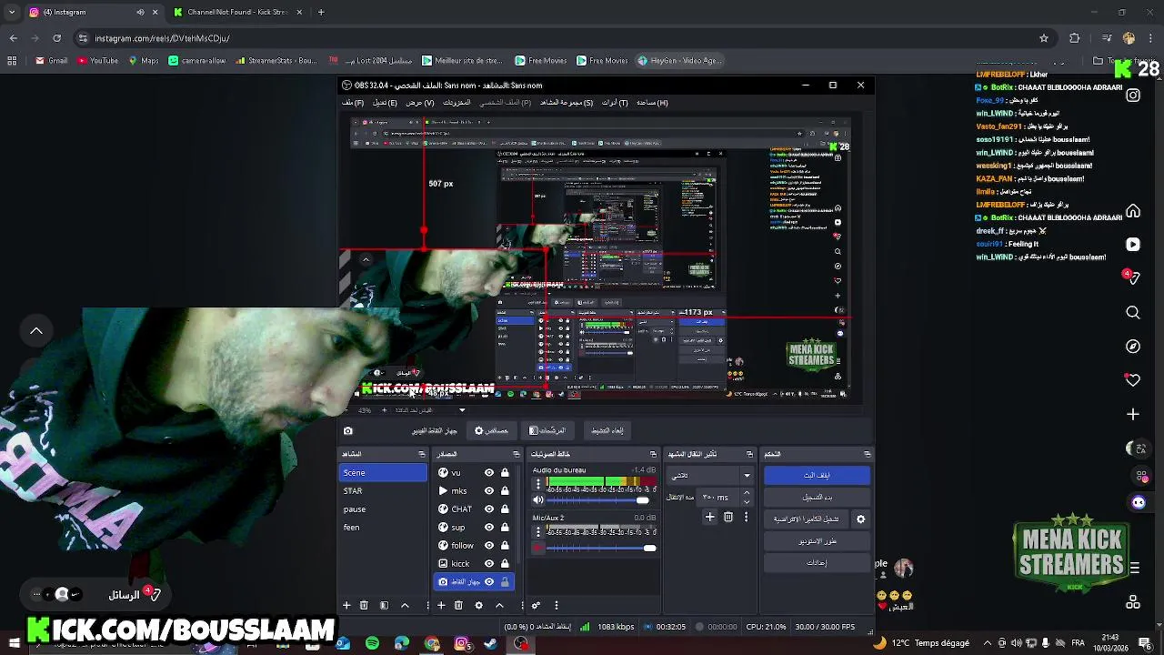Undock the sources panel
Image resolution: width=1164 pixels, height=655 pixels.
pyautogui.click(x=517, y=454)
